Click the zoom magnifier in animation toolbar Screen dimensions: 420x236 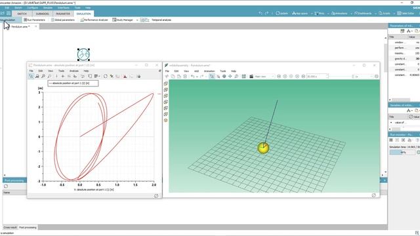(236, 77)
